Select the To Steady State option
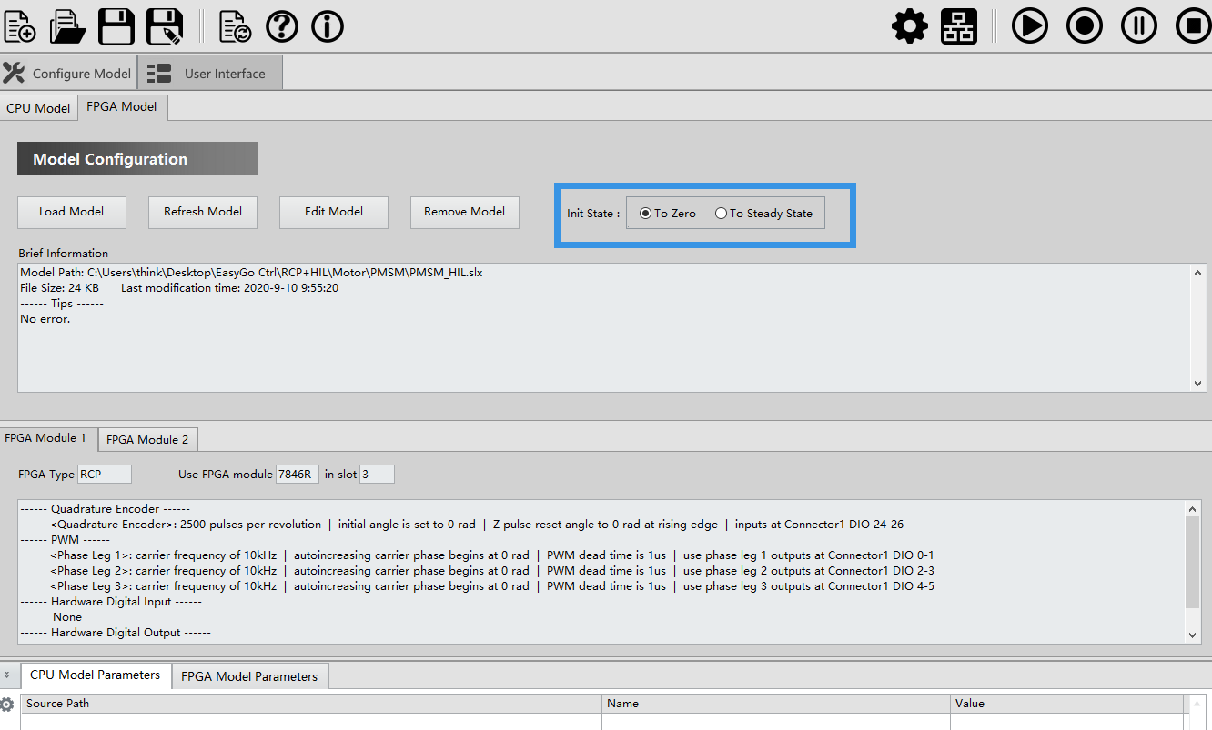This screenshot has height=730, width=1212. click(763, 214)
